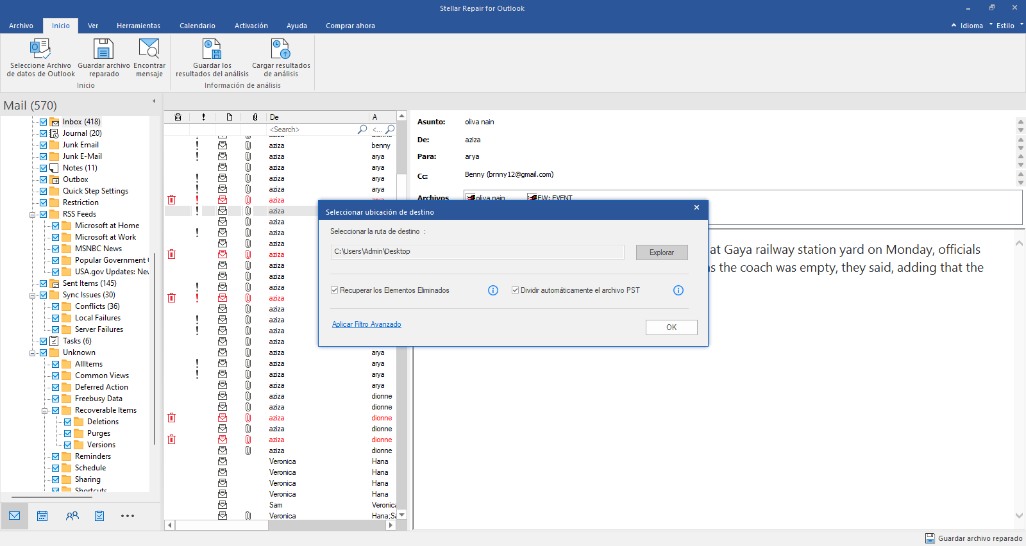This screenshot has width=1026, height=546.
Task: Click oliva nain attachment icon
Action: (470, 198)
